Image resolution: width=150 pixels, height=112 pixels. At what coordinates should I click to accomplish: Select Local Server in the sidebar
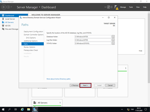[10, 19]
